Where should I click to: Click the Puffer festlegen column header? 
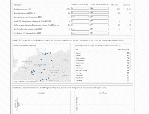(x=100, y=4)
